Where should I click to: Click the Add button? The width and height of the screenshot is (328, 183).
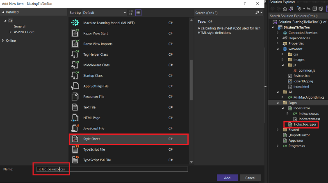(x=228, y=178)
